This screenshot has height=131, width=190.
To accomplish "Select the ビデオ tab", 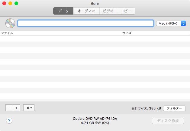I will click(108, 11).
